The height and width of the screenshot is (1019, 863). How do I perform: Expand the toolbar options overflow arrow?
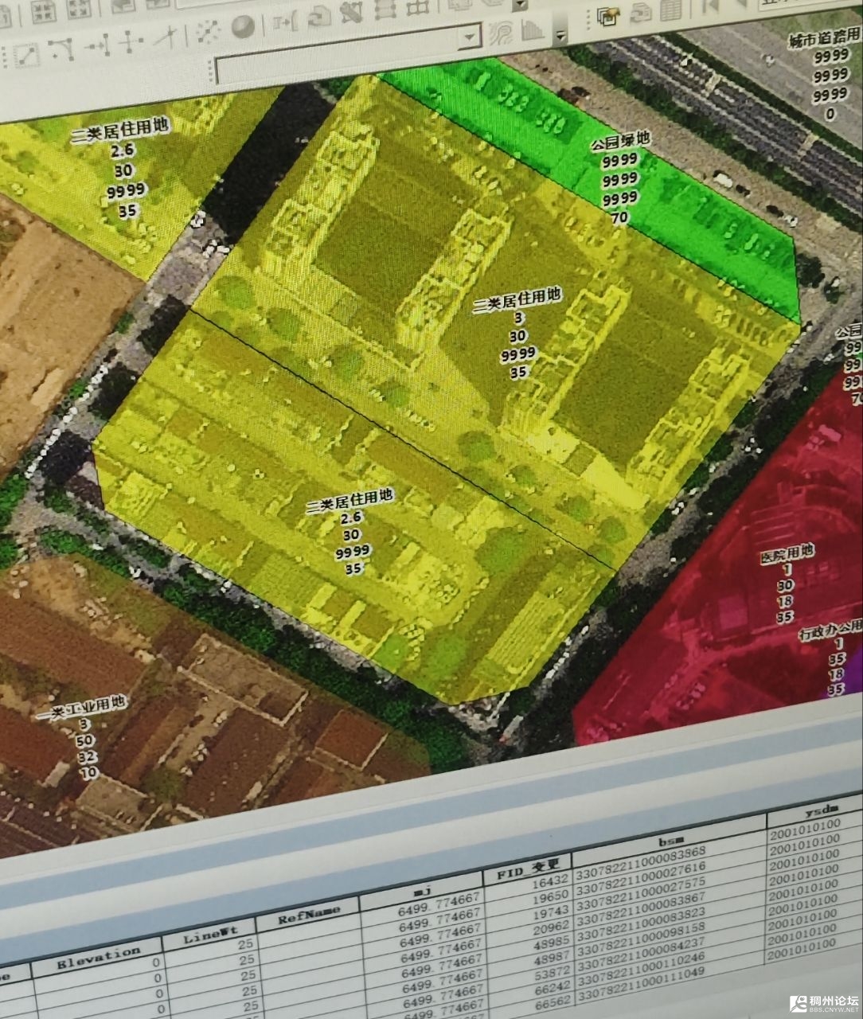point(560,37)
